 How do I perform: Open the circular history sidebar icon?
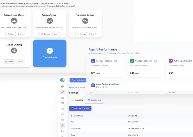(62, 92)
